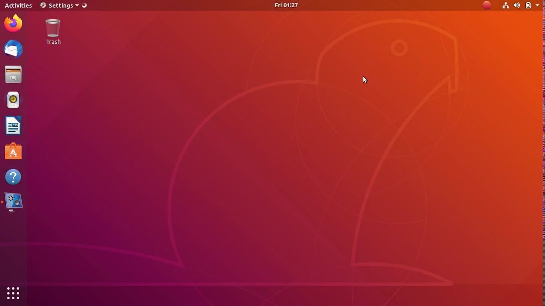Open Thunderbird Mail from the dock

point(13,49)
